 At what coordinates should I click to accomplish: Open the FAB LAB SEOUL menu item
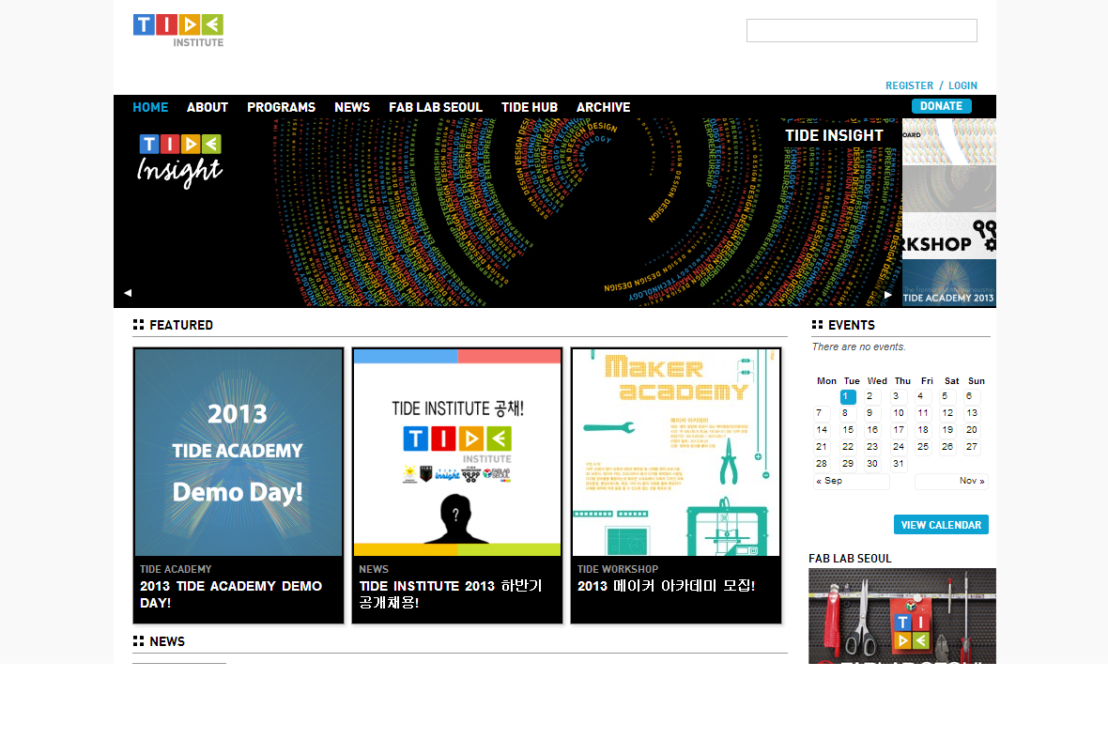(x=436, y=107)
